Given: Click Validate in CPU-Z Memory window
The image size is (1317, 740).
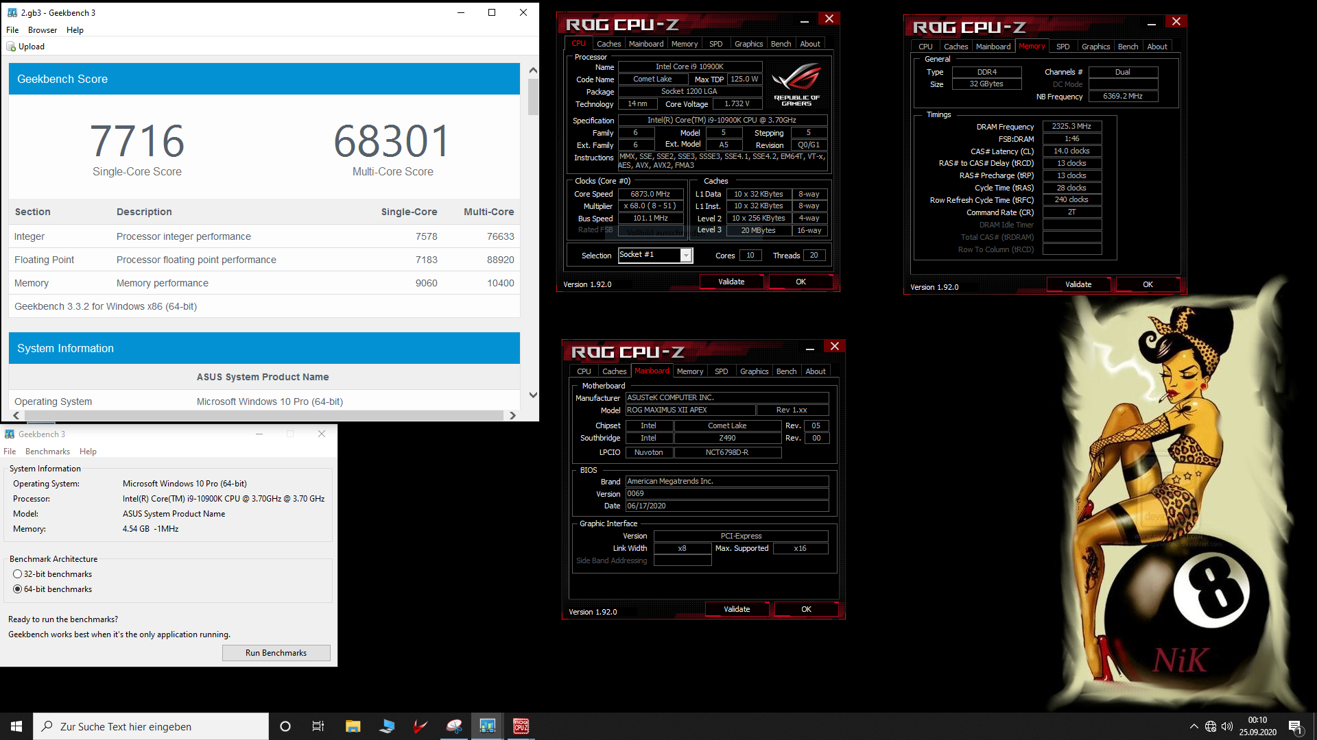Looking at the screenshot, I should pos(1078,284).
